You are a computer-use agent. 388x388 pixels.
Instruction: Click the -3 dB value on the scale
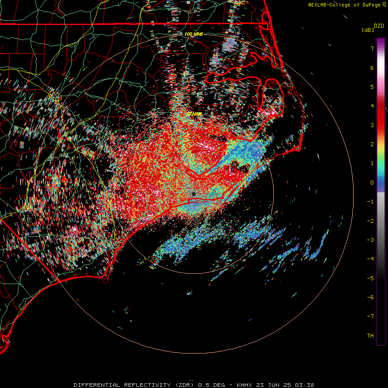(x=370, y=240)
